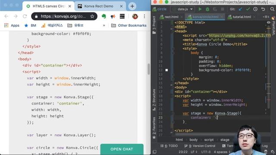The width and height of the screenshot is (276, 155).
Task: Click the circle breadcrumb in navigation bar
Action: [x=160, y=9]
